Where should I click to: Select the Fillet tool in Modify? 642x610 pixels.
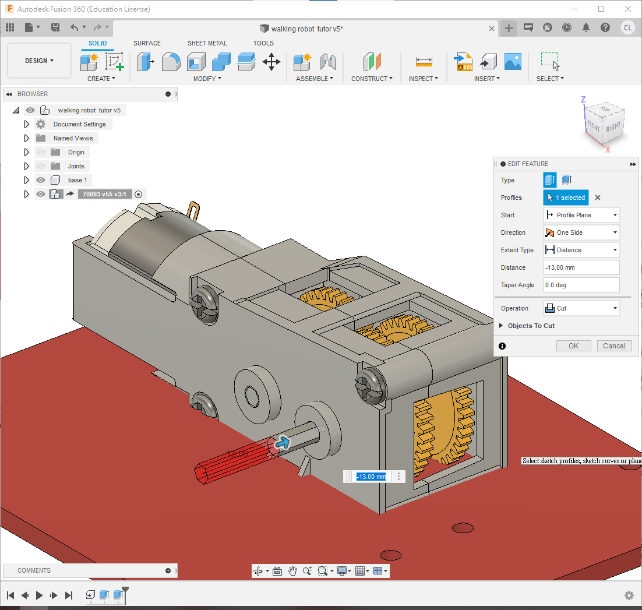pos(171,61)
